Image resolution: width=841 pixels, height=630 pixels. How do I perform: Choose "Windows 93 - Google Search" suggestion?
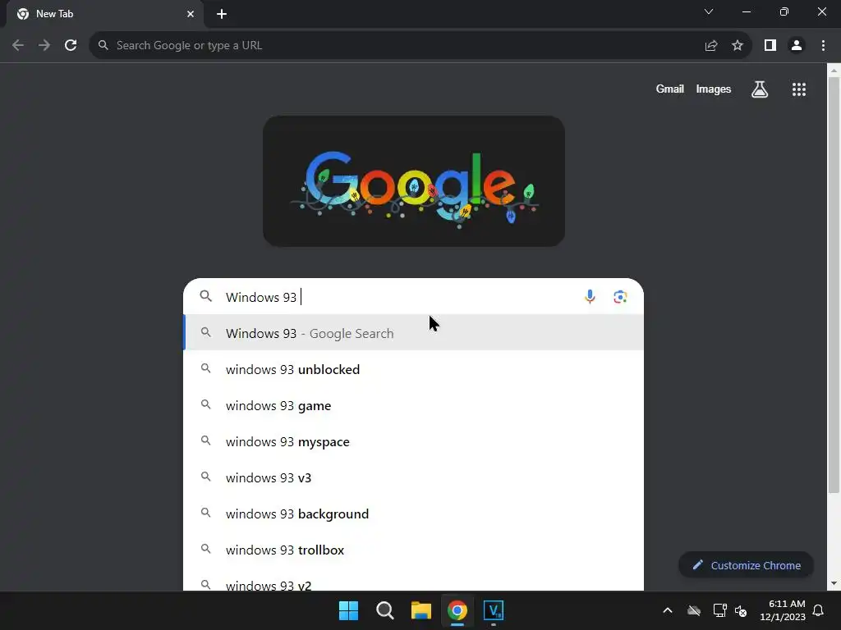tap(414, 333)
